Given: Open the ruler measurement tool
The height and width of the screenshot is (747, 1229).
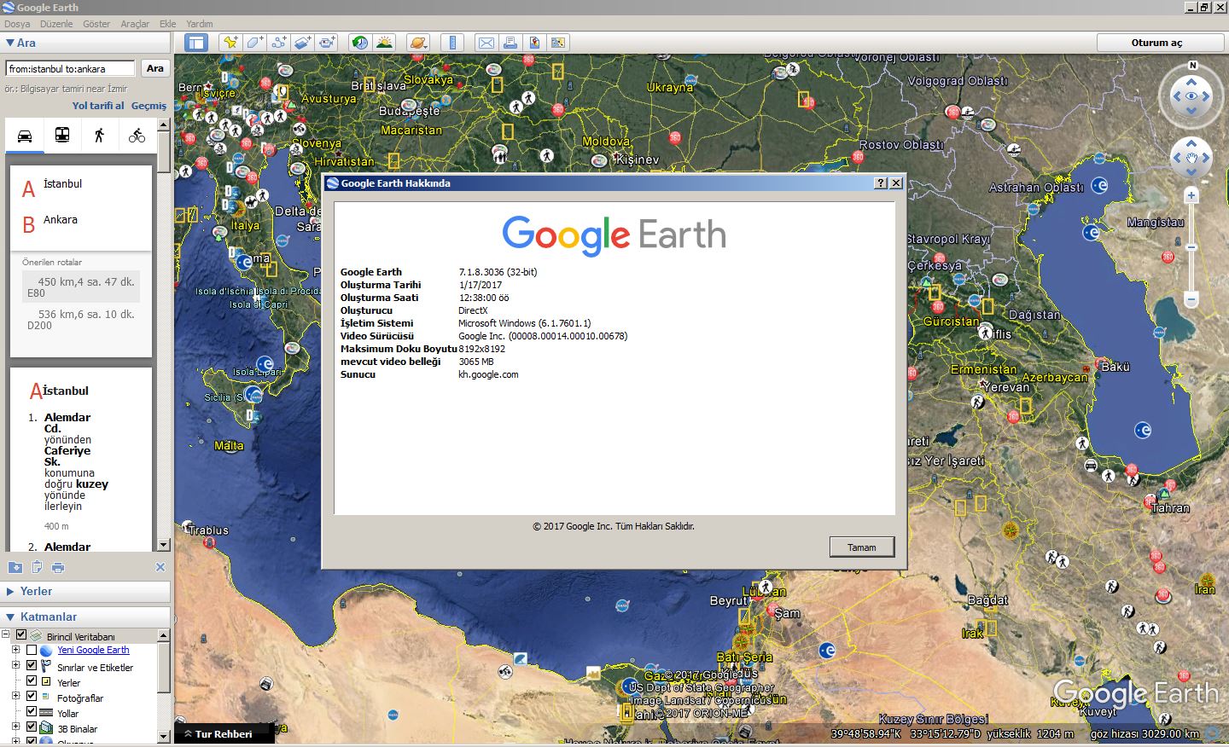Looking at the screenshot, I should click(x=452, y=43).
